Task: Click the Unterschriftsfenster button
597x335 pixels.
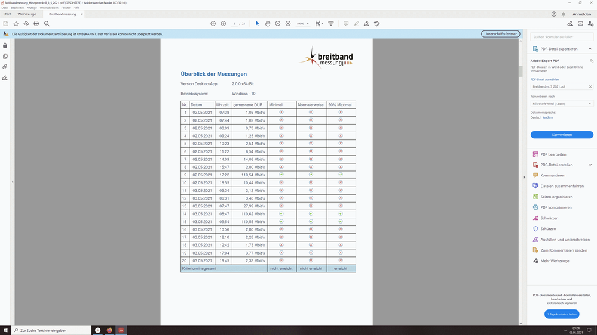Action: [x=500, y=34]
